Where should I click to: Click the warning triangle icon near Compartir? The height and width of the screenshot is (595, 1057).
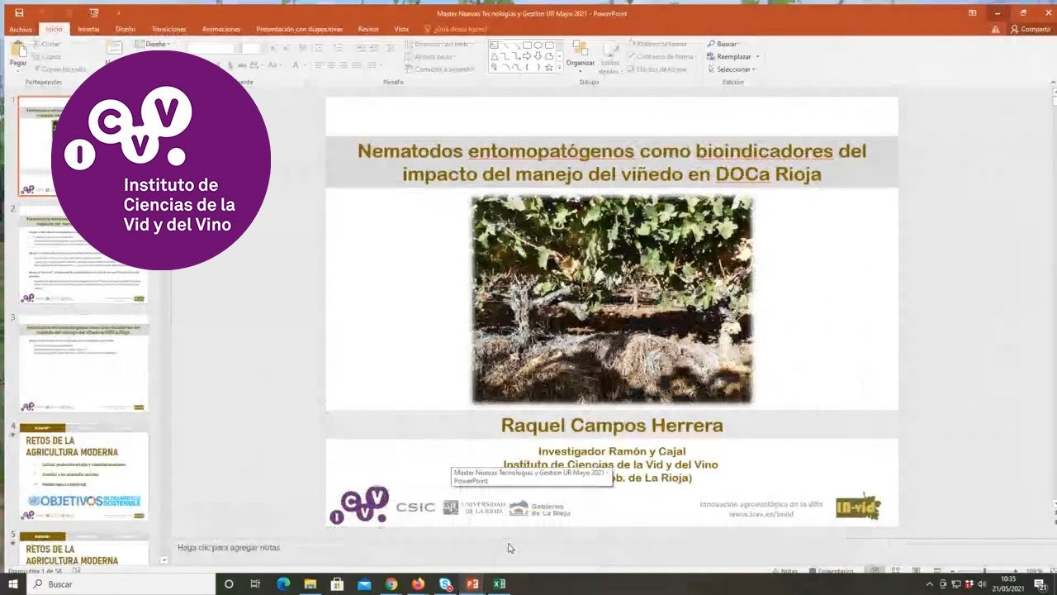[995, 29]
